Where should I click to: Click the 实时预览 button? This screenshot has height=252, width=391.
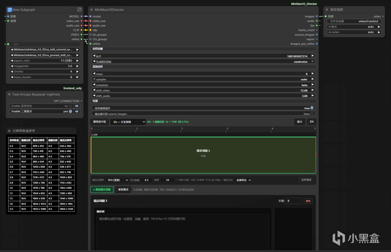306,180
